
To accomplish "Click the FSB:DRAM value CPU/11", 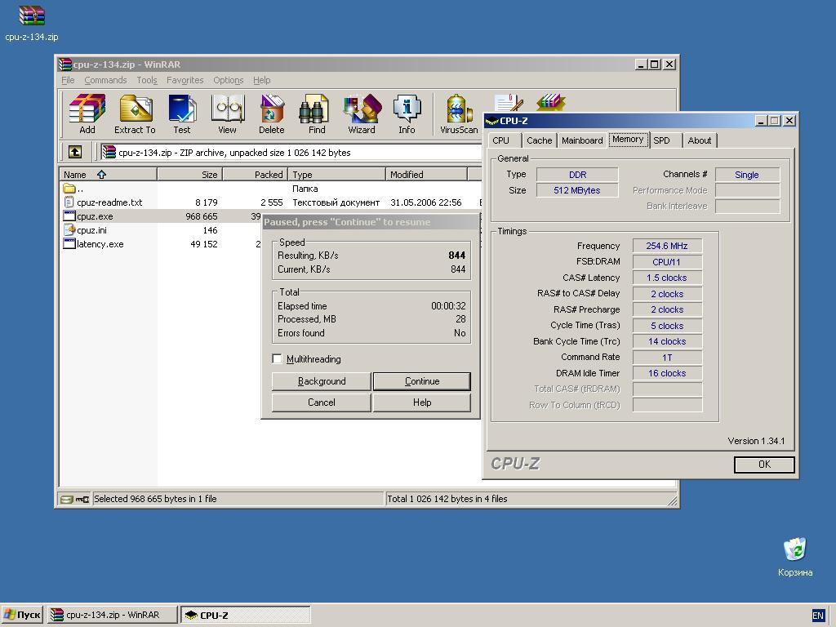I will point(667,262).
